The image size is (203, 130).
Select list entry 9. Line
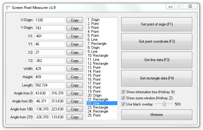(102, 52)
